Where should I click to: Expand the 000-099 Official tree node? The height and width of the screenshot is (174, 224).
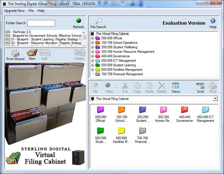93,38
